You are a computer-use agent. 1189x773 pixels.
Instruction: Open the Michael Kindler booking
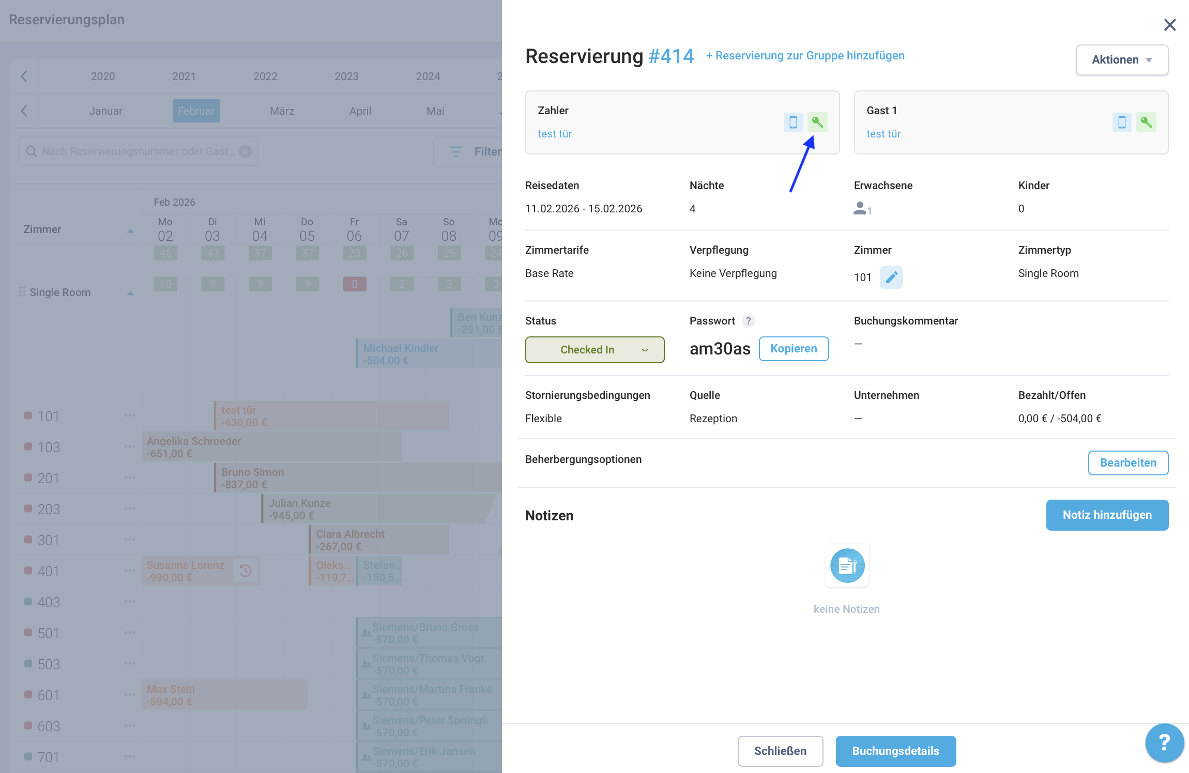(x=429, y=353)
